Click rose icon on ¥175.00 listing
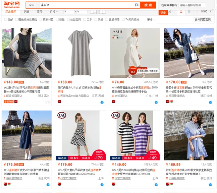217x193 pixels. 9,184
